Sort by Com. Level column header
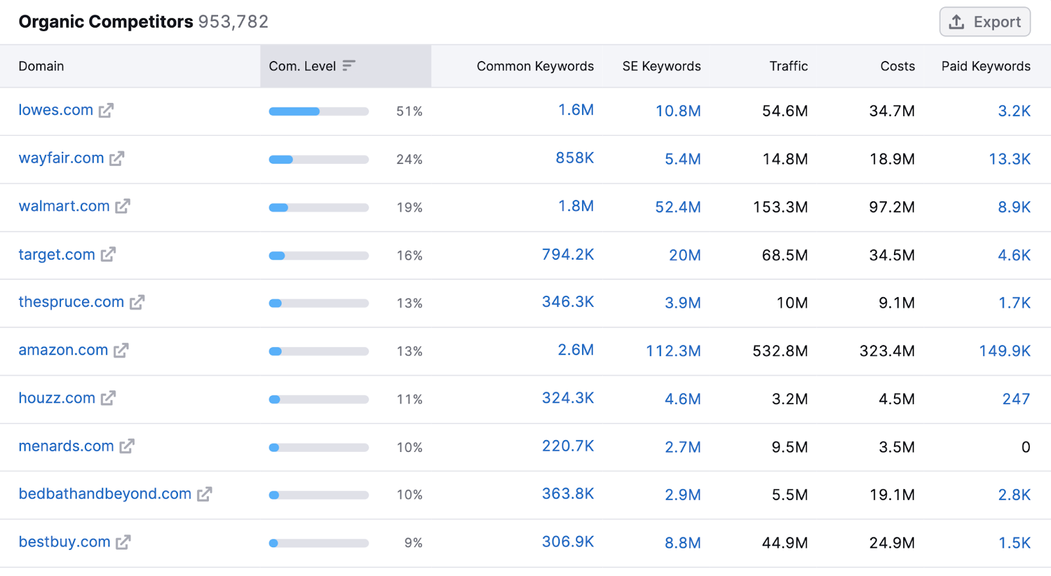This screenshot has width=1051, height=576. (x=302, y=66)
